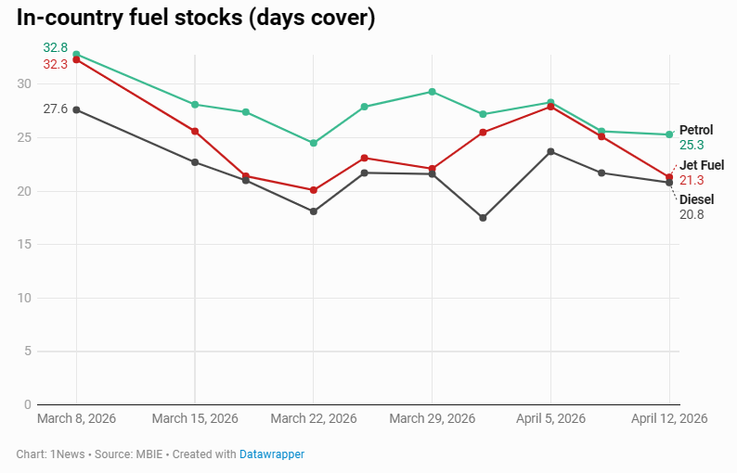Click the Jet Fuel point on April 5

tap(550, 107)
